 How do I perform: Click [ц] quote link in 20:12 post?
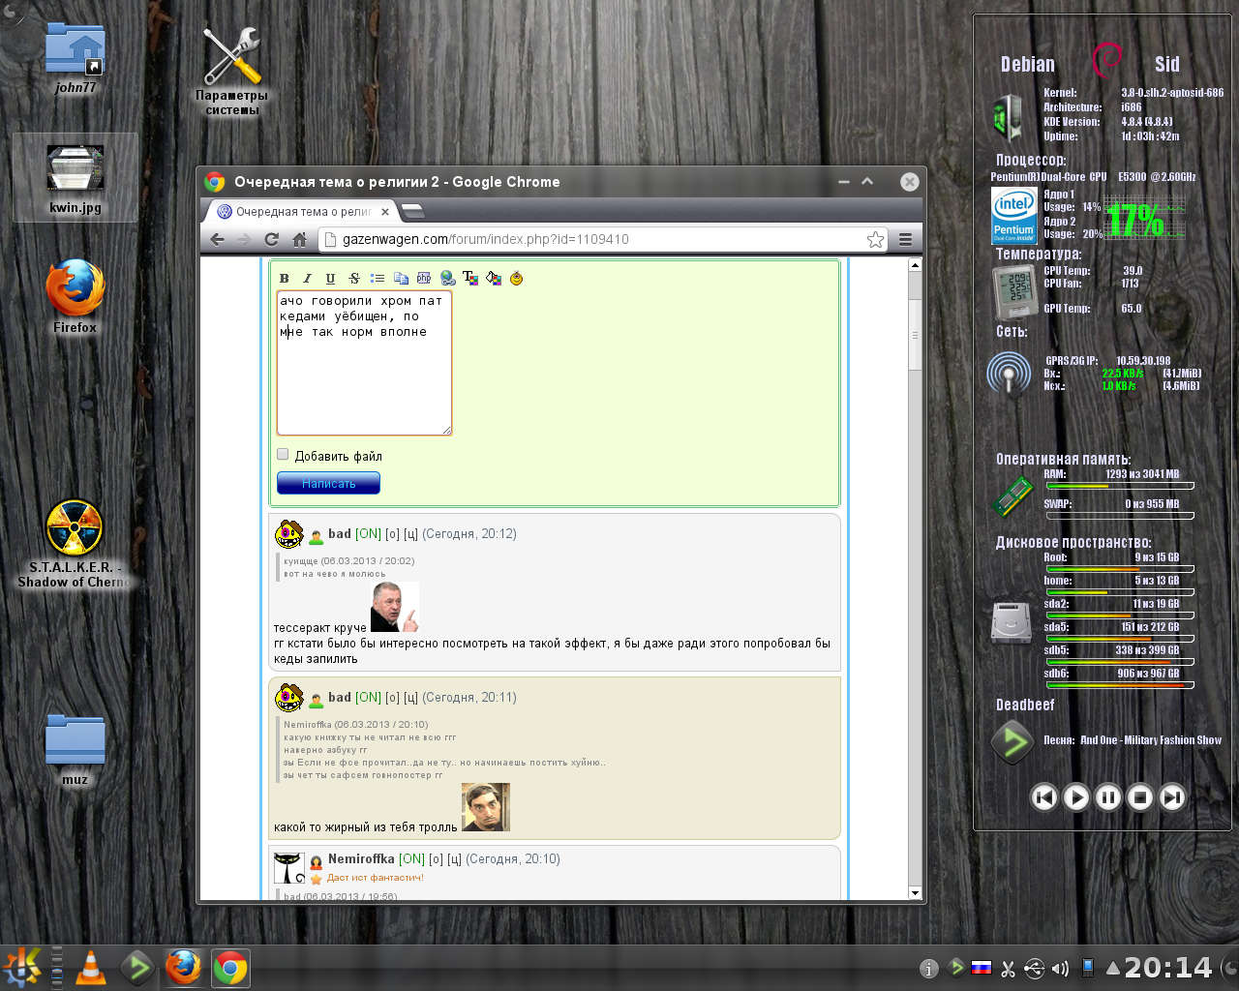click(x=410, y=533)
